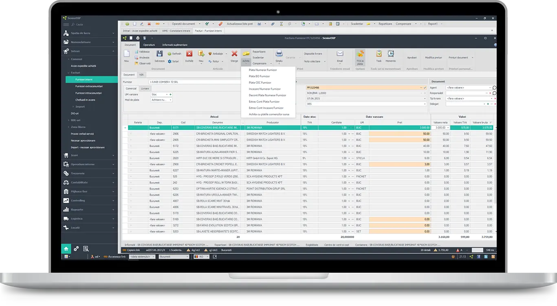The image size is (557, 306).
Task: Click the Task clipboard icon
Action: [379, 54]
